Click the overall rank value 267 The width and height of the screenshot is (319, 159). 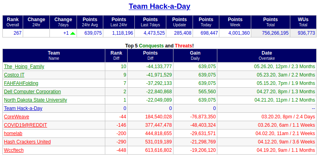(x=18, y=33)
